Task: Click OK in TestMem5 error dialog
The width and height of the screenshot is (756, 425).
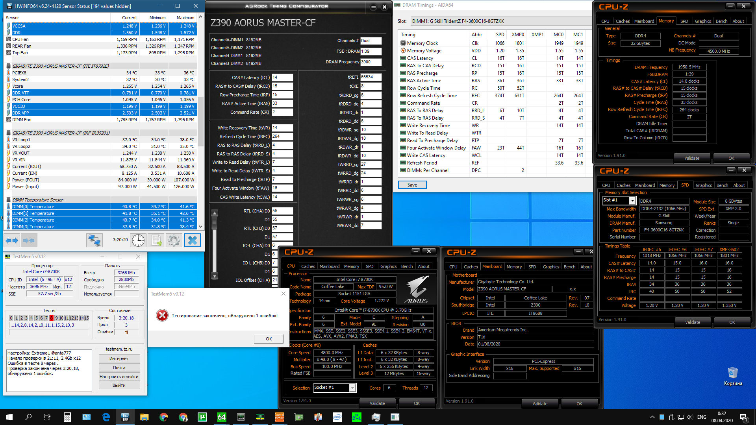Action: [x=269, y=339]
